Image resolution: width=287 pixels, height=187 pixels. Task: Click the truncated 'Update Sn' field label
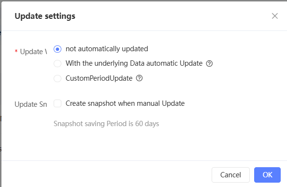tap(31, 104)
